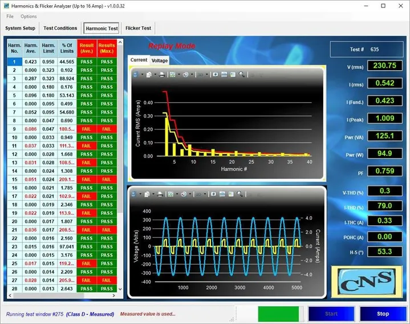Click the camera snapshot icon above harmonics chart
Image resolution: width=410 pixels, height=324 pixels.
[x=216, y=74]
